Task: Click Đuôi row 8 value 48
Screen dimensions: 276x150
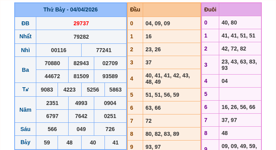Action: point(225,133)
